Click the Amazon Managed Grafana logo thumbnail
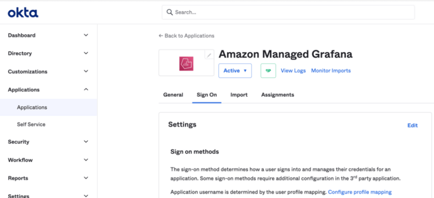434x198 pixels. (x=186, y=64)
